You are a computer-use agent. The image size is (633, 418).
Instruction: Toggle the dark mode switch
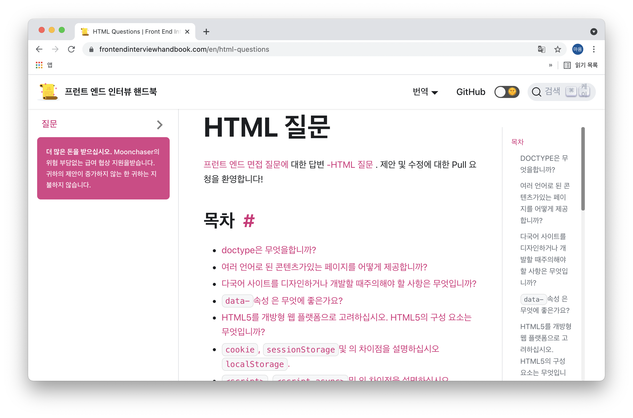507,92
